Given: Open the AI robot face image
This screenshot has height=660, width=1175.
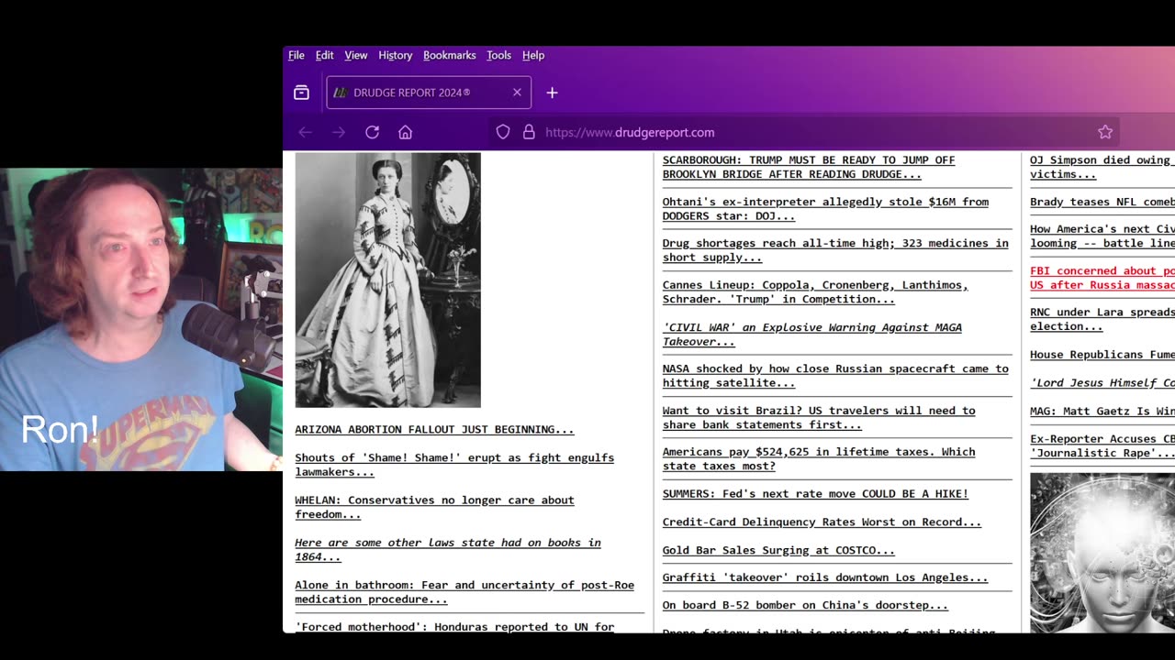Looking at the screenshot, I should [1102, 553].
